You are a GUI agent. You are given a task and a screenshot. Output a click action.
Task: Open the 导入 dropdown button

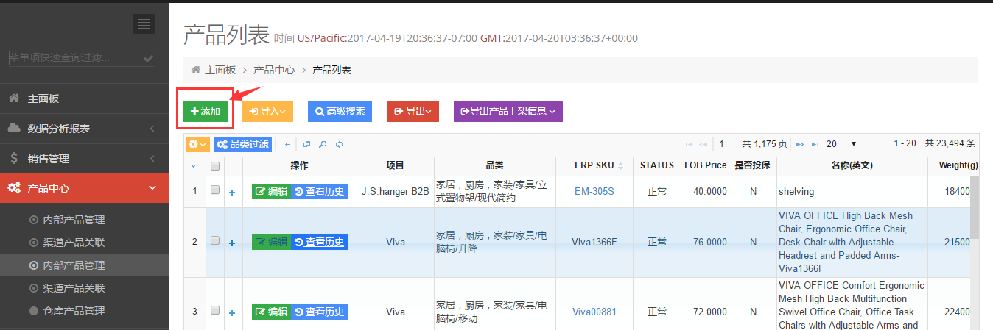tap(267, 111)
